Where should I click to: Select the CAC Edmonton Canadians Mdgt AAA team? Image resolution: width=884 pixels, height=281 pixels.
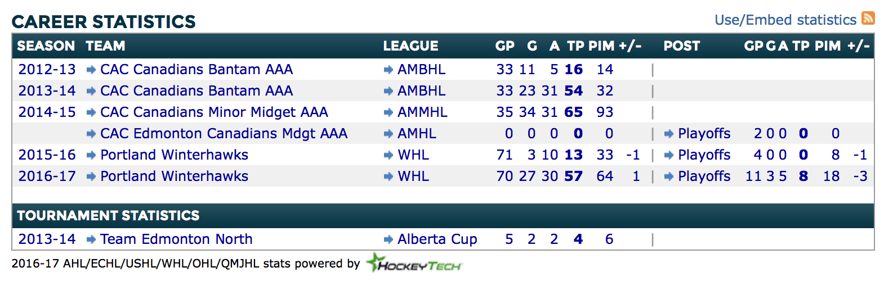[x=224, y=134]
